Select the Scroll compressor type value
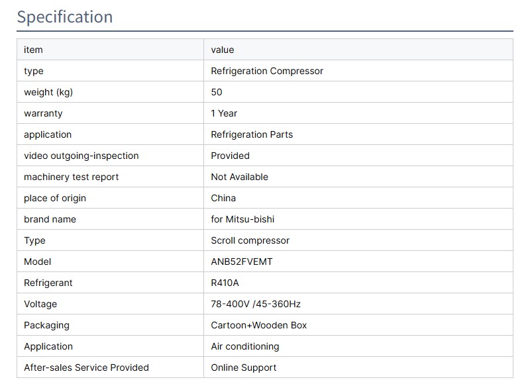This screenshot has width=528, height=386. pos(250,240)
